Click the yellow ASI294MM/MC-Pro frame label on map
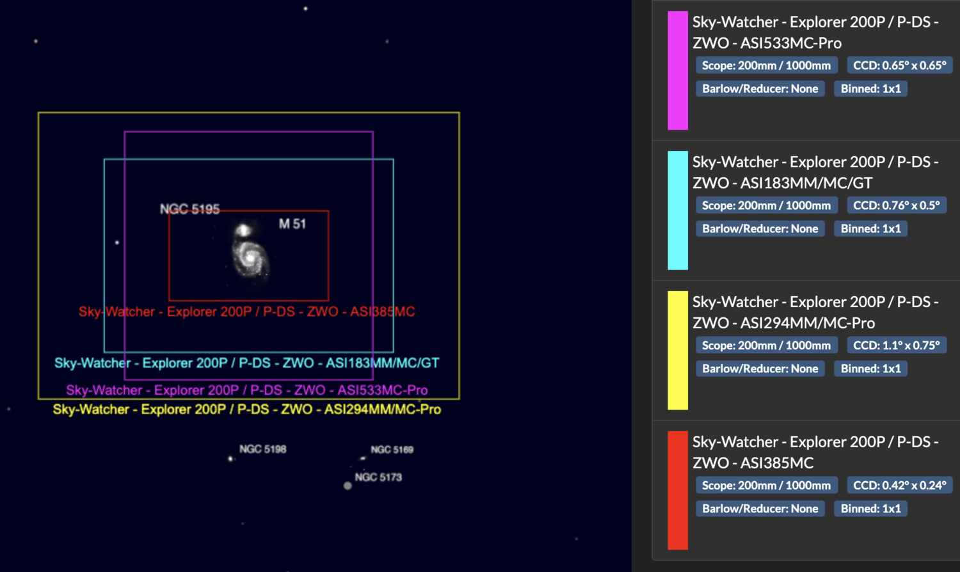960x572 pixels. click(247, 409)
